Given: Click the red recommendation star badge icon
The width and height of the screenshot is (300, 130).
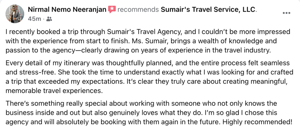Looking at the screenshot, I should click(112, 9).
